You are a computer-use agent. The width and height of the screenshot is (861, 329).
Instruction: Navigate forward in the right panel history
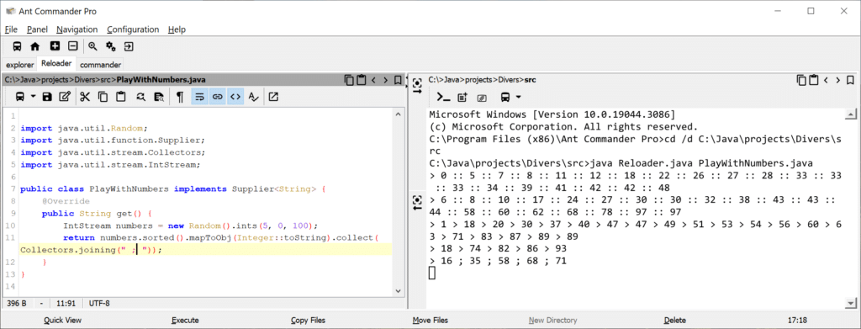(x=838, y=80)
